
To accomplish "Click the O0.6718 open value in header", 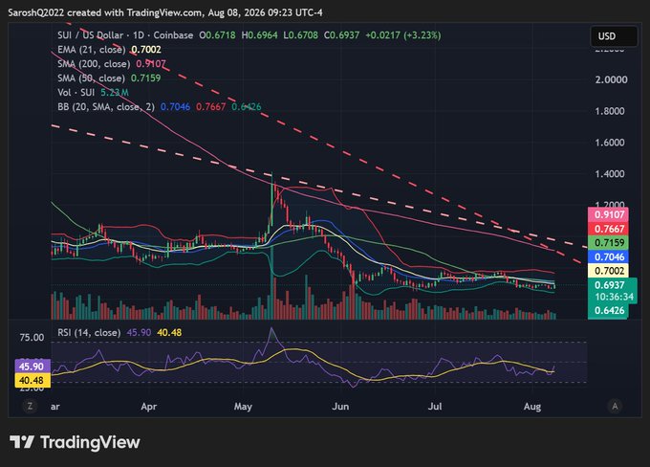I will [x=217, y=35].
